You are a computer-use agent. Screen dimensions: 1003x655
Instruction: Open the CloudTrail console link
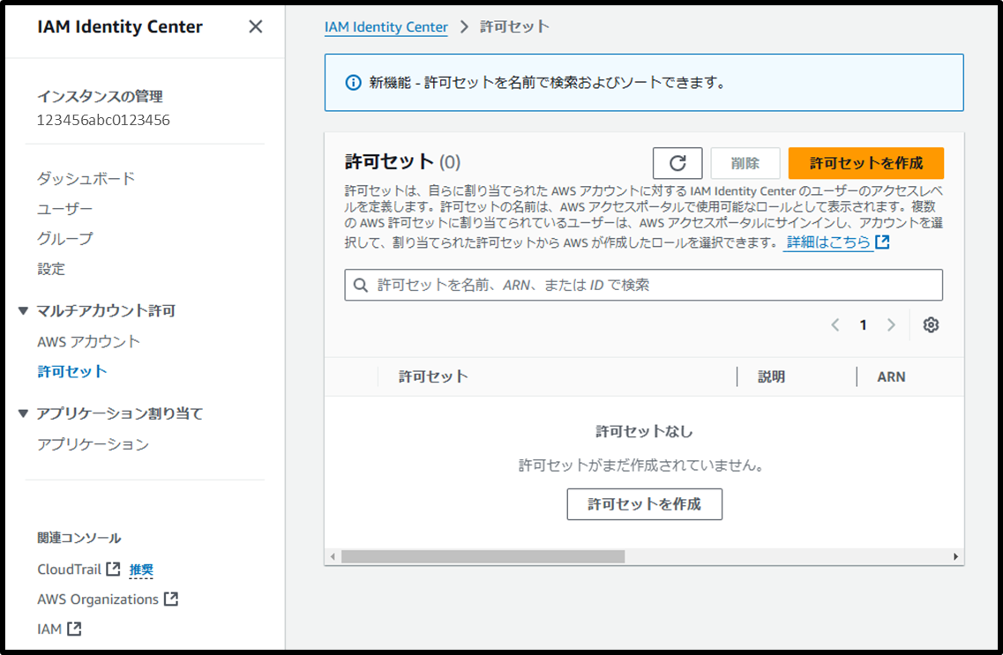click(x=69, y=569)
